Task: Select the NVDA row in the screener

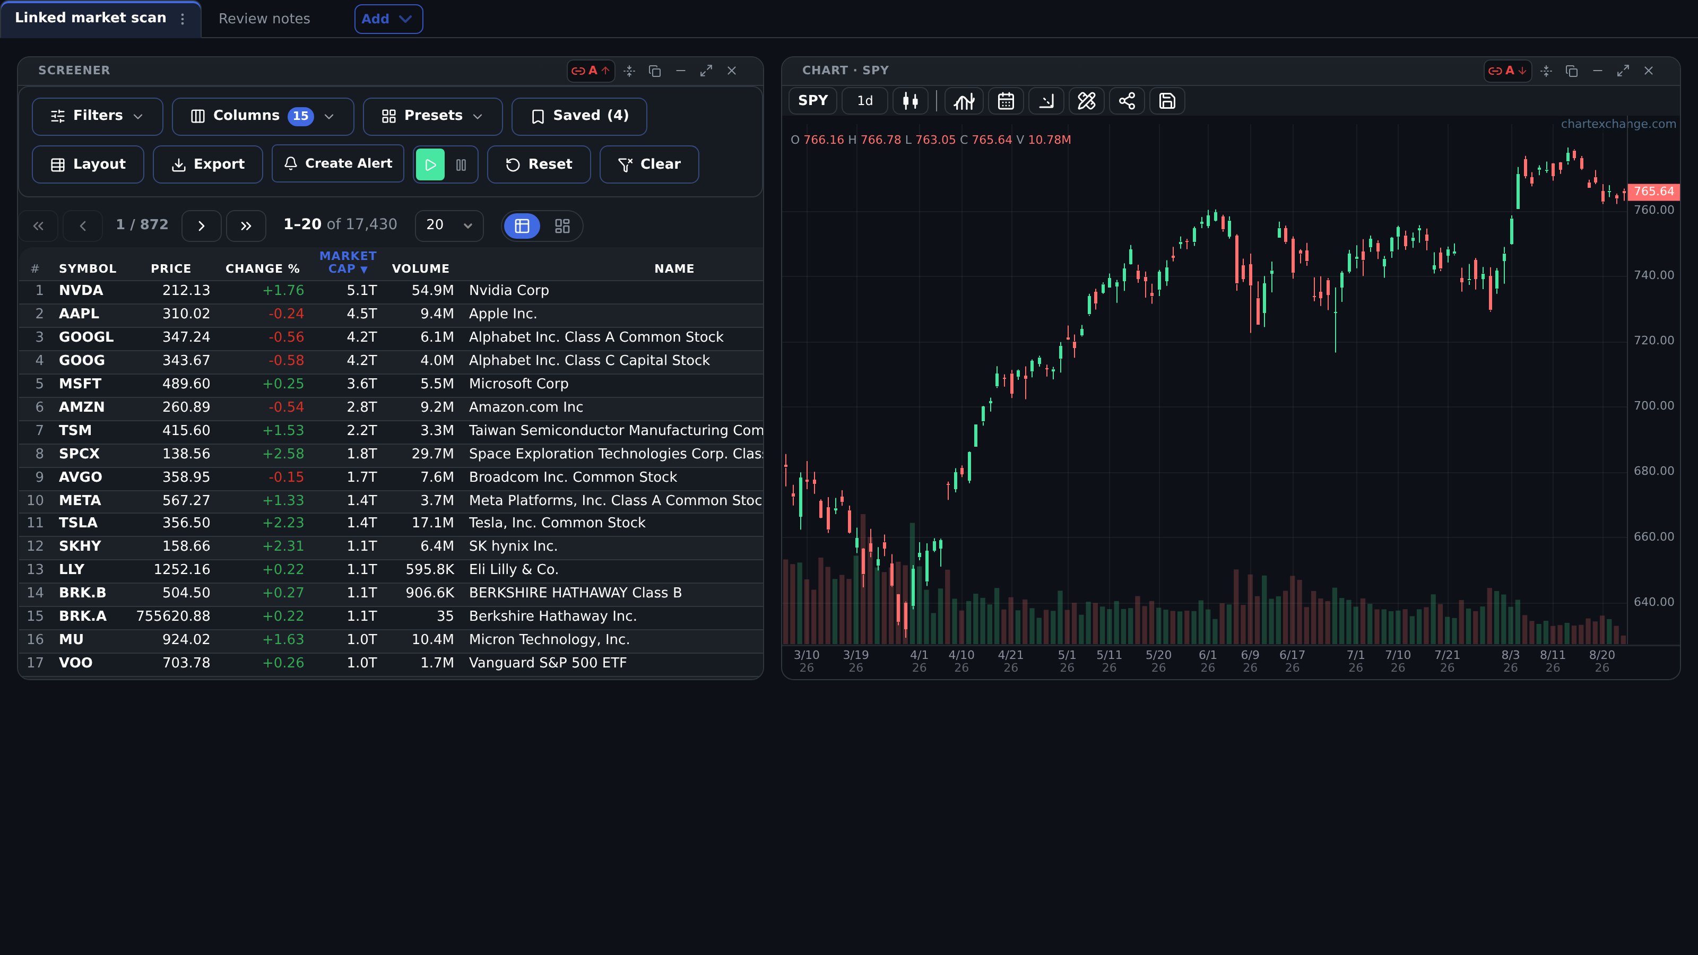Action: [x=391, y=291]
